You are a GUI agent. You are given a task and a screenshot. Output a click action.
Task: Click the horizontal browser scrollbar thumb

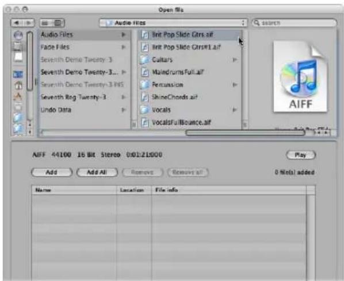pyautogui.click(x=245, y=132)
